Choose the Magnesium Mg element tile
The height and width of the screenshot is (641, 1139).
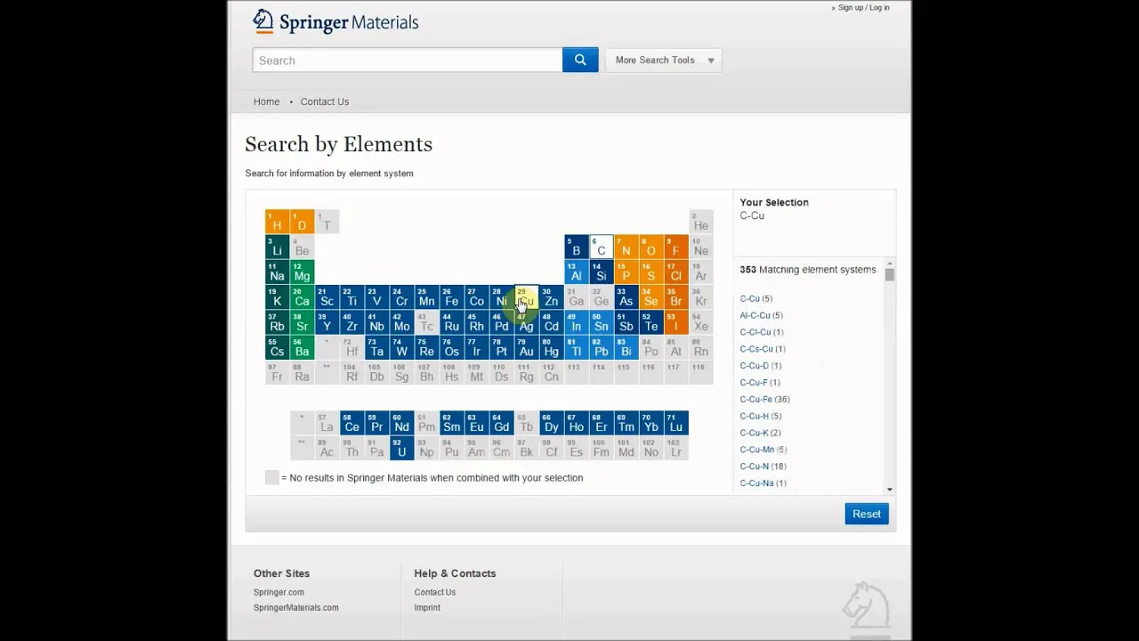[302, 272]
